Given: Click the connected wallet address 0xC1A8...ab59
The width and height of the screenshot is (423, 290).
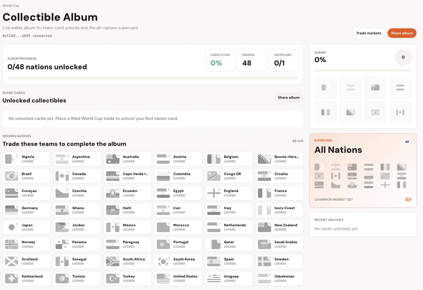Looking at the screenshot, I should point(27,36).
